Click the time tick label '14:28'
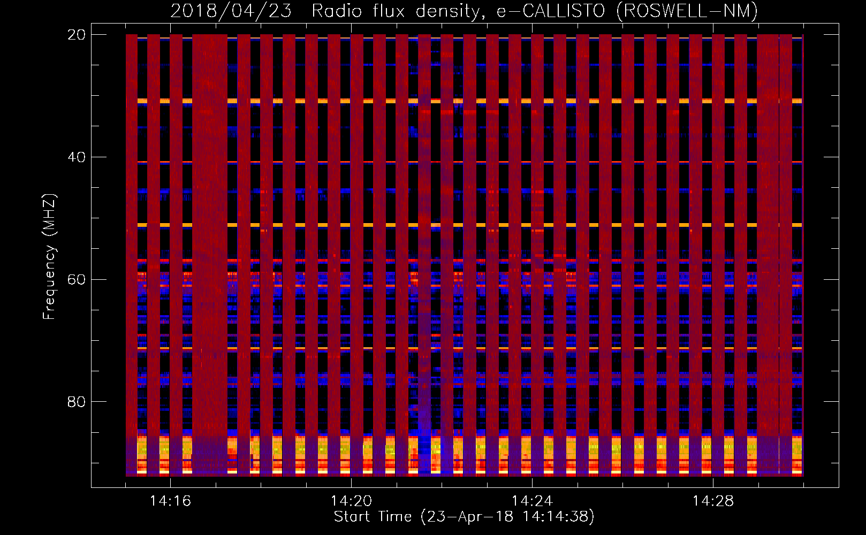 click(713, 501)
